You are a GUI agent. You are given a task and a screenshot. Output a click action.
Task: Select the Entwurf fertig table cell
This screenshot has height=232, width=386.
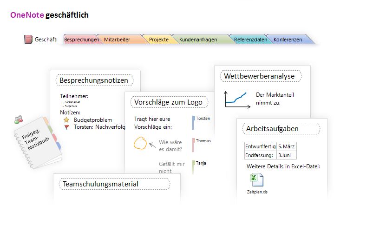pos(261,146)
